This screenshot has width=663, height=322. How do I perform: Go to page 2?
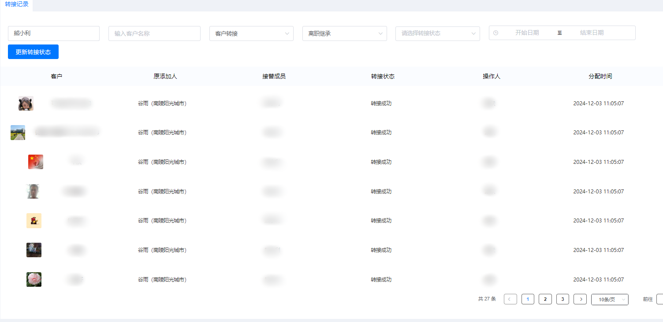(545, 299)
